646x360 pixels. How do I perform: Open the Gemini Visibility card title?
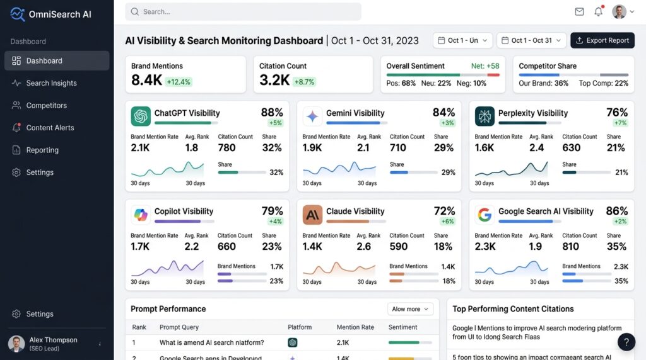pyautogui.click(x=355, y=113)
